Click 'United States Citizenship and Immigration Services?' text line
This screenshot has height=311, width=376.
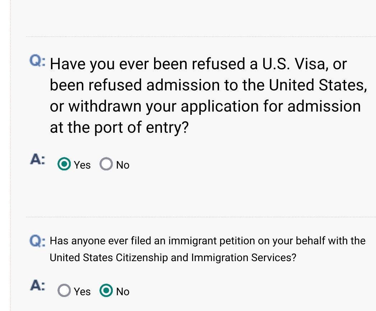point(173,258)
